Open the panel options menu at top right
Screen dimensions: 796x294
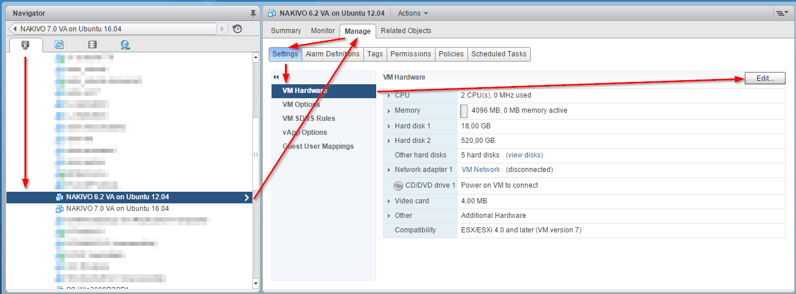click(x=781, y=13)
